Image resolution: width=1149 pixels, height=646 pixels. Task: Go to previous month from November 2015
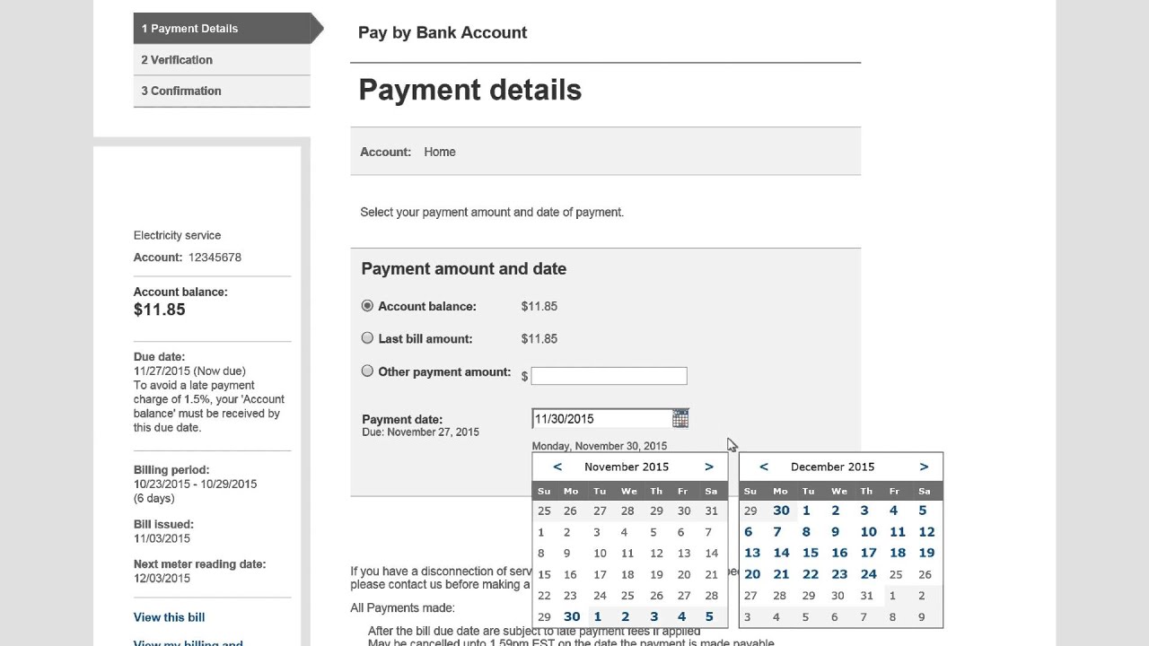[557, 467]
